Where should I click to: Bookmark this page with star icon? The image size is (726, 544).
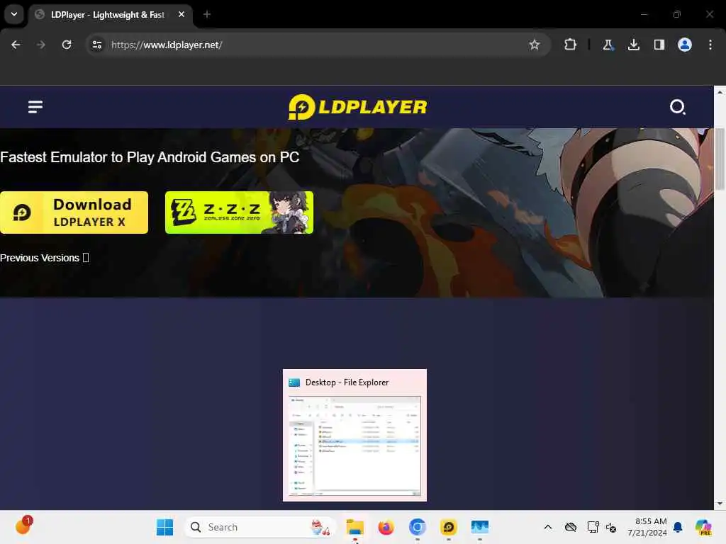pyautogui.click(x=535, y=45)
